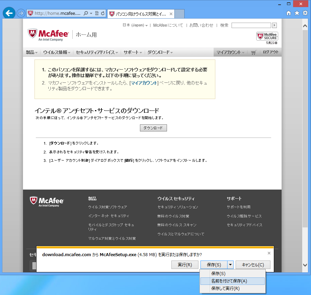This screenshot has height=295, width=311.
Task: Open the ウイルス情報 navigation menu
Action: click(57, 52)
